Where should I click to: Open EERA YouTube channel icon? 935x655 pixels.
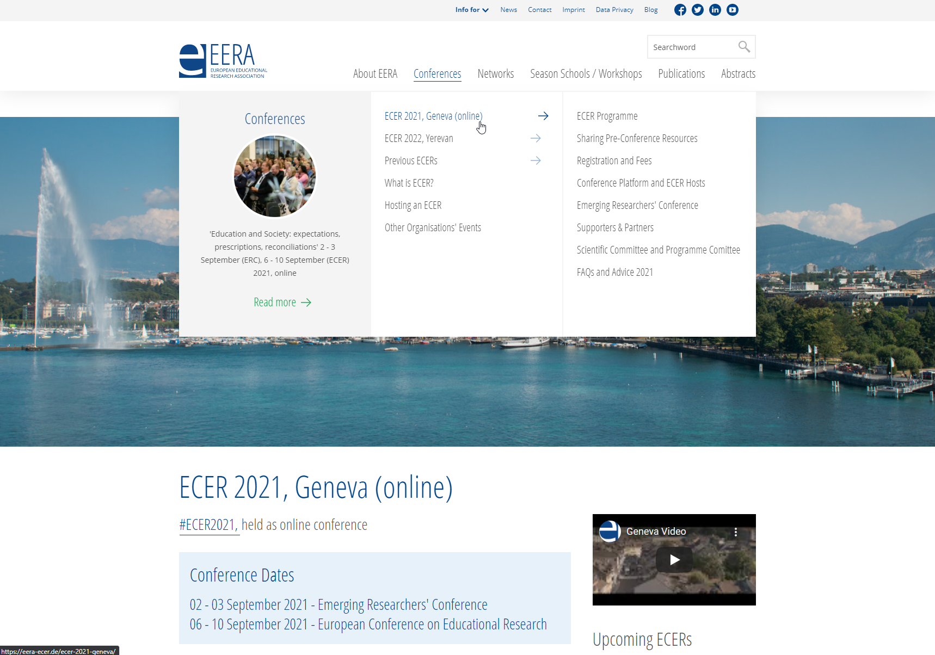point(732,10)
